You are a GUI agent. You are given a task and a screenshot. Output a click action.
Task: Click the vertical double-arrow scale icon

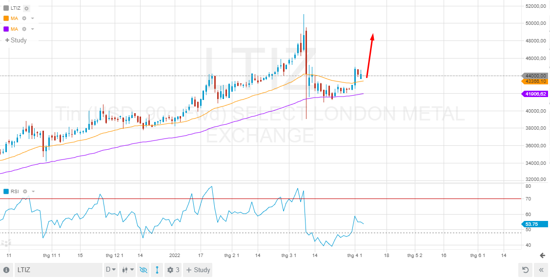click(x=157, y=270)
